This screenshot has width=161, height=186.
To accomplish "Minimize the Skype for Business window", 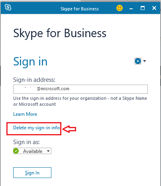I will [131, 9].
